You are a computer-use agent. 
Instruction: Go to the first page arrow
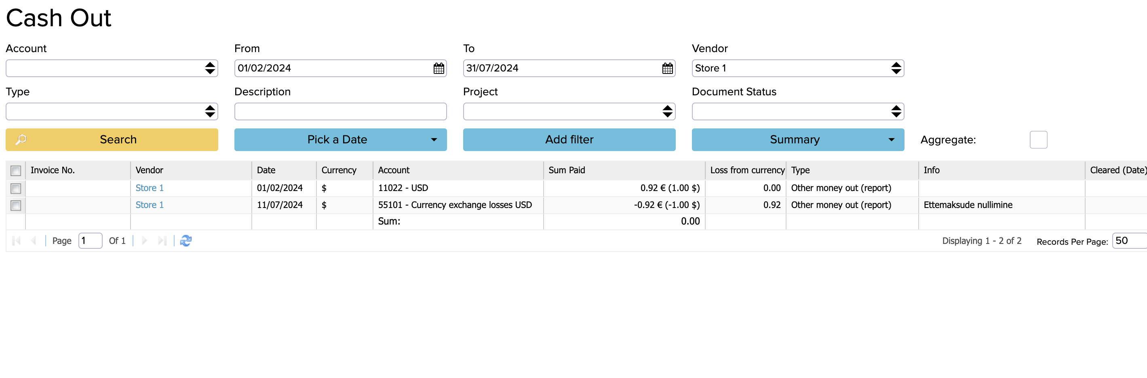[x=17, y=241]
